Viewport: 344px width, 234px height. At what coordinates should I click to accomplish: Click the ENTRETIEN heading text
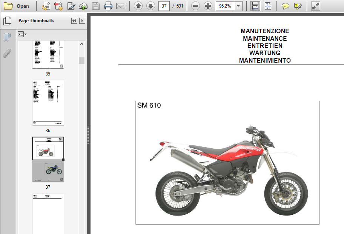(x=265, y=46)
